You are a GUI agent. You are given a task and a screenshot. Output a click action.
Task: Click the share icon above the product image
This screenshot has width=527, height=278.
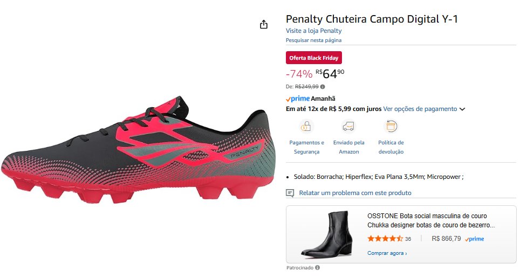tap(264, 24)
